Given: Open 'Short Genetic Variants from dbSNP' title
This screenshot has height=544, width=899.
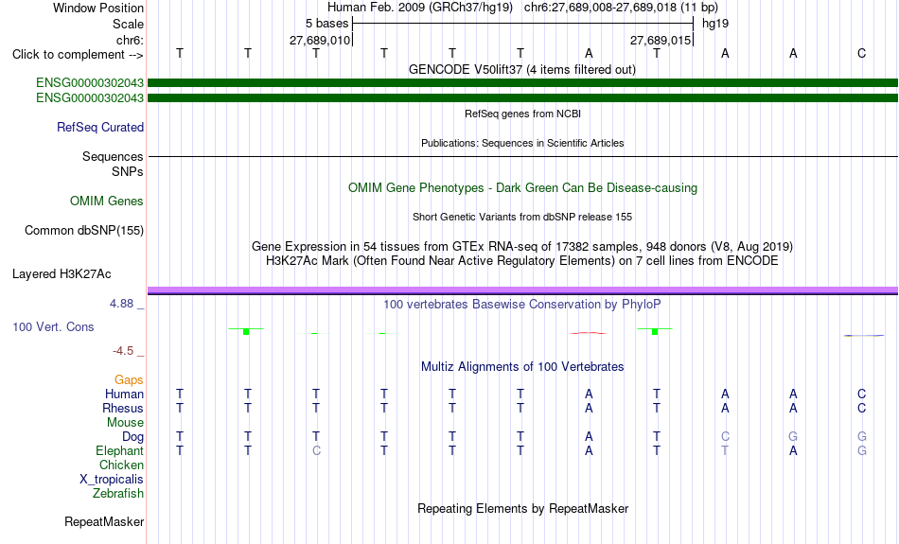Looking at the screenshot, I should point(522,217).
